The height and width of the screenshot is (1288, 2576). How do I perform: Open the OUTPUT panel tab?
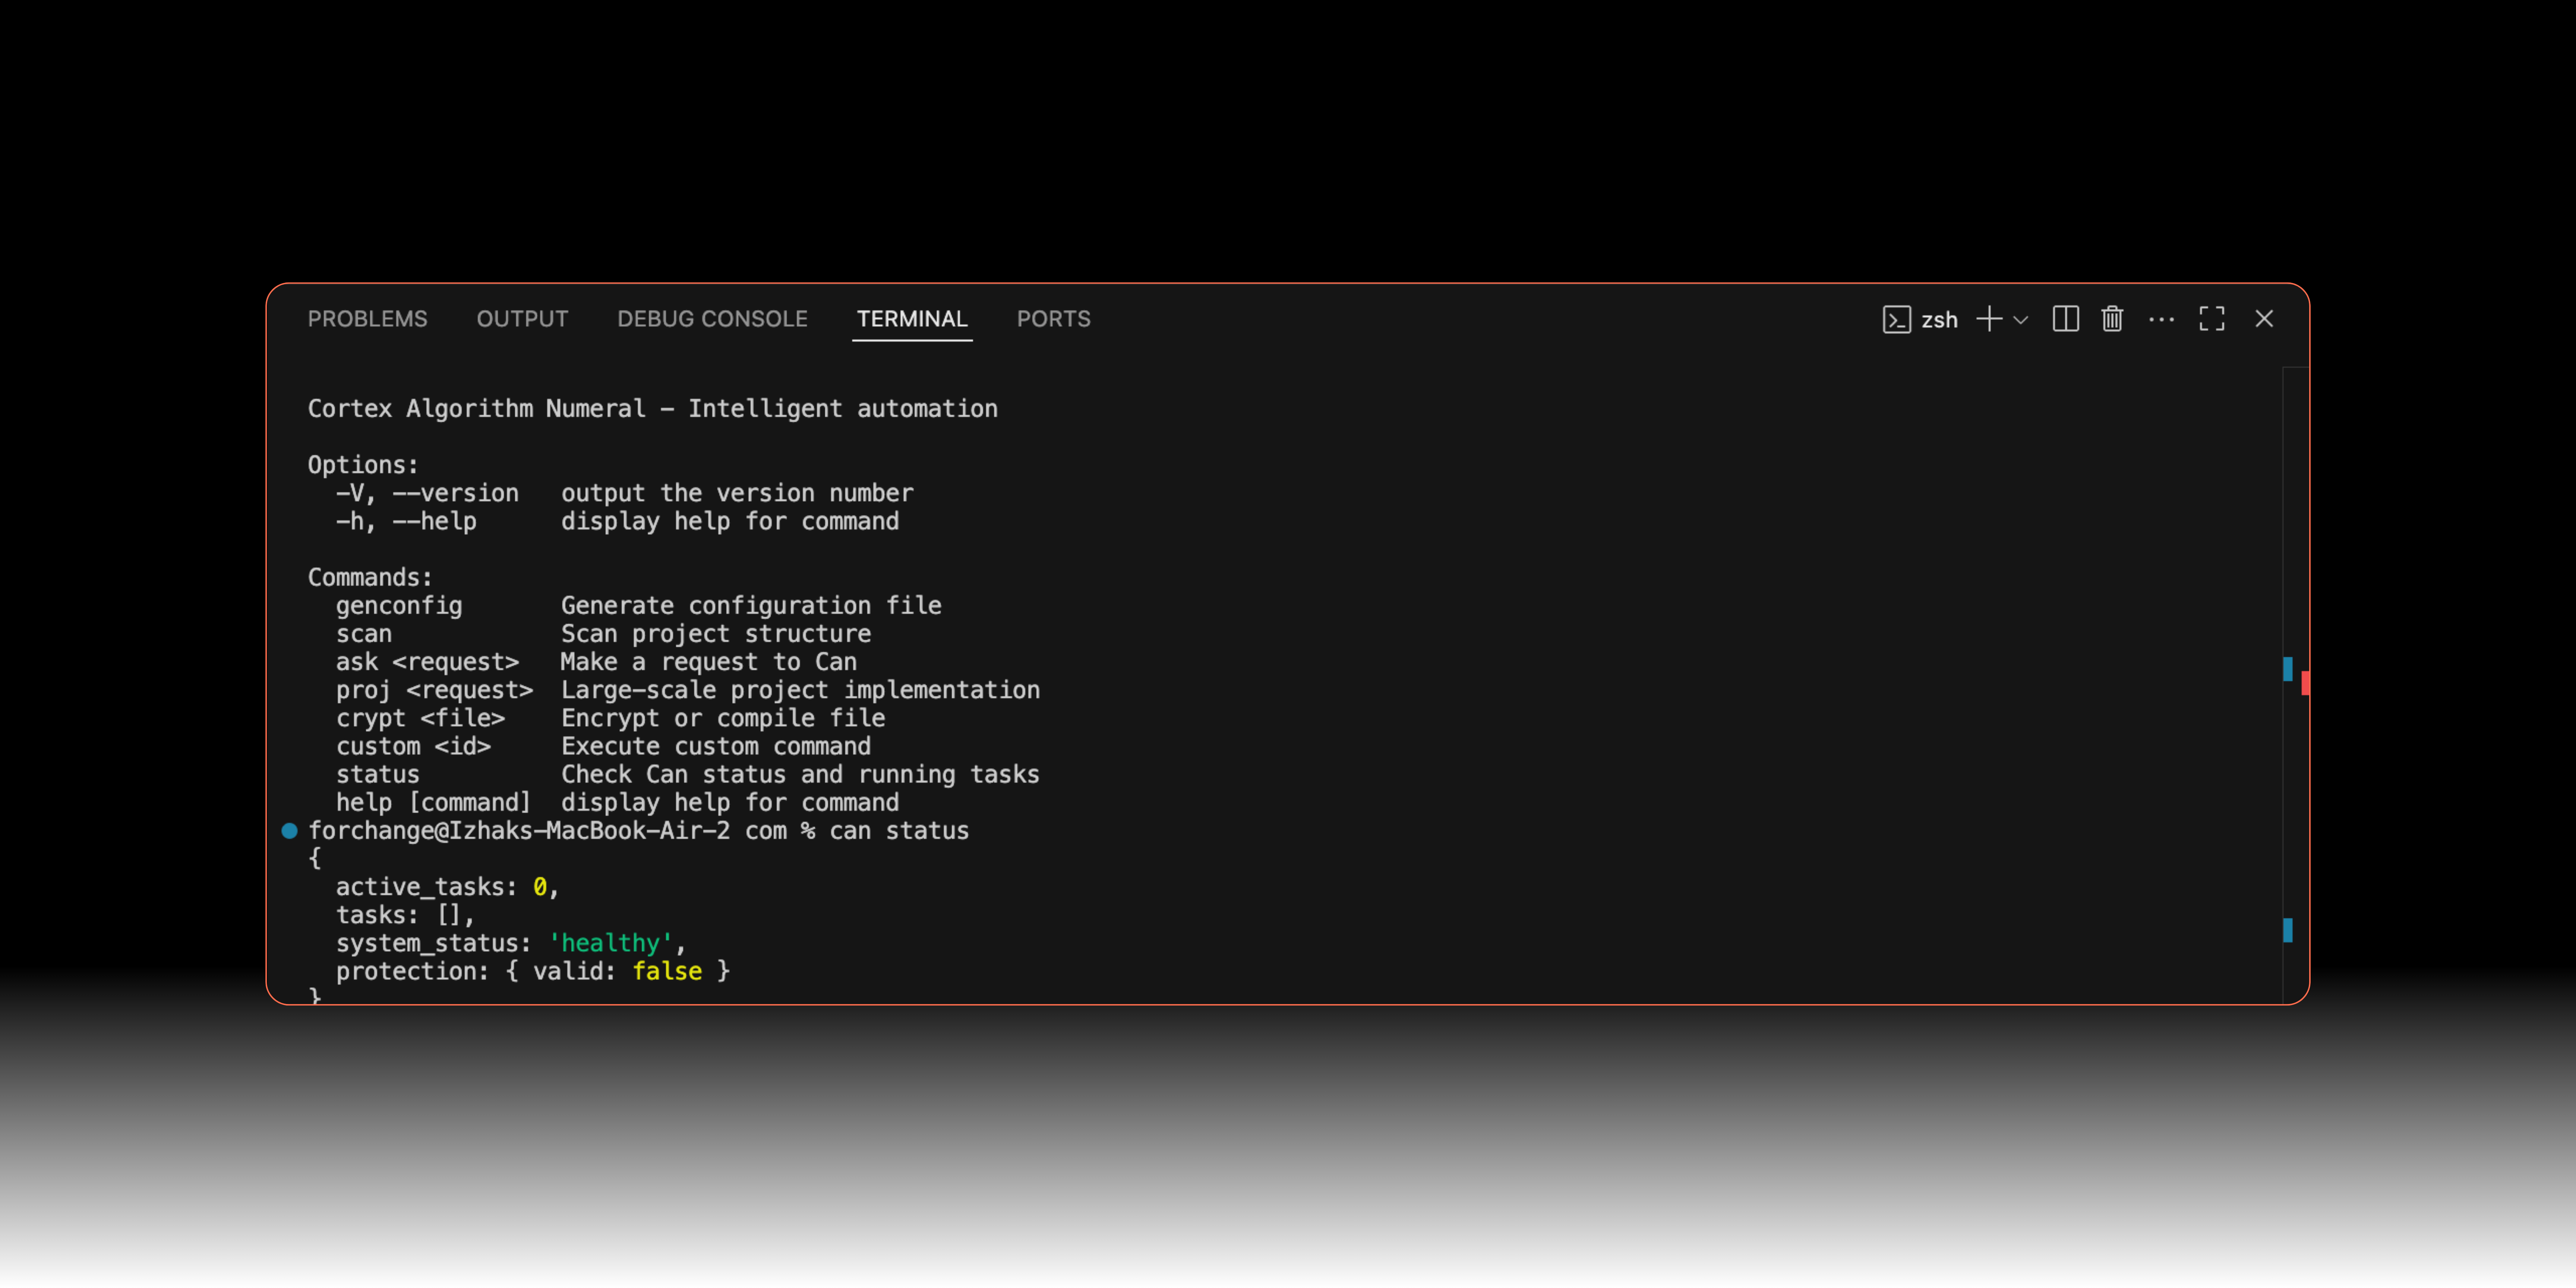pos(522,319)
